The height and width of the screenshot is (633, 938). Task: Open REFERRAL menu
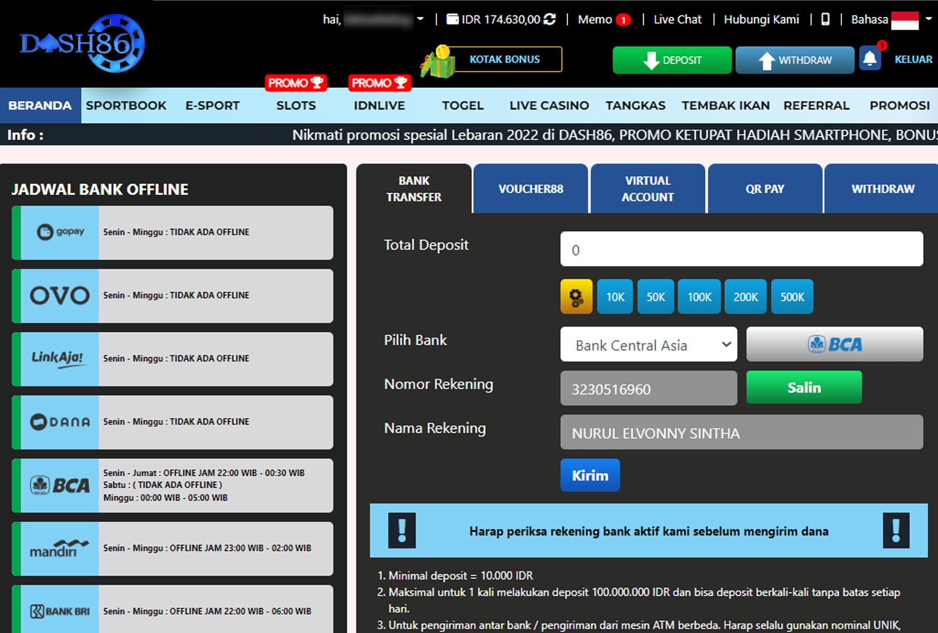(816, 105)
